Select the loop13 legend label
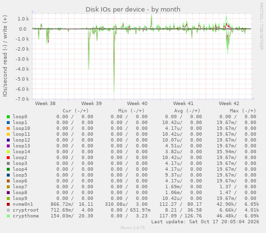 (21, 146)
